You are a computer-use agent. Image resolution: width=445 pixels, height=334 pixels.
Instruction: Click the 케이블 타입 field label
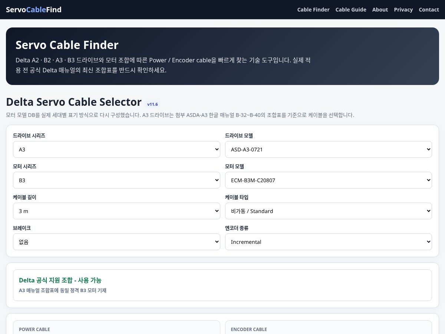(x=237, y=197)
